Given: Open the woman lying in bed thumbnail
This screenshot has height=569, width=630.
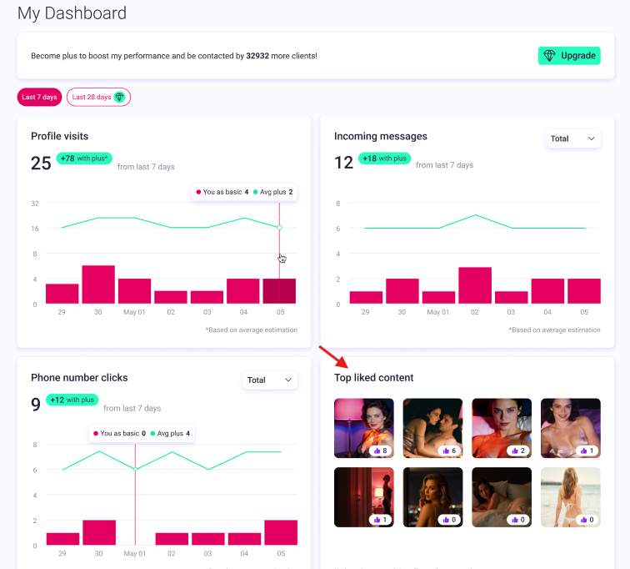Looking at the screenshot, I should pos(502,497).
